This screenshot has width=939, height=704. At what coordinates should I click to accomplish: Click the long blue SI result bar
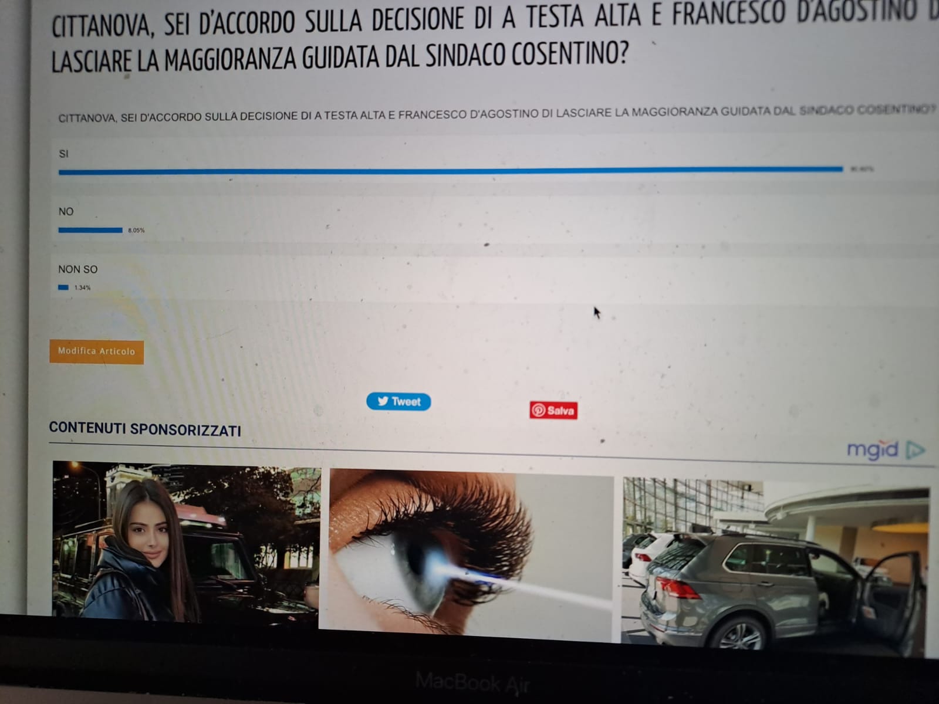point(450,171)
